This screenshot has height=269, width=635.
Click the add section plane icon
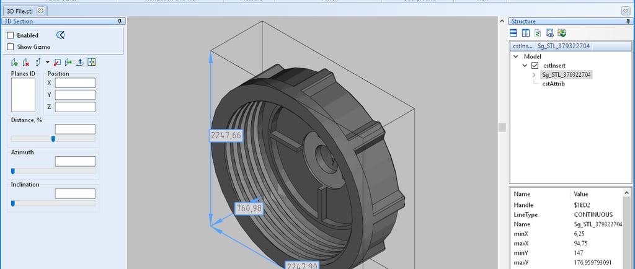15,63
